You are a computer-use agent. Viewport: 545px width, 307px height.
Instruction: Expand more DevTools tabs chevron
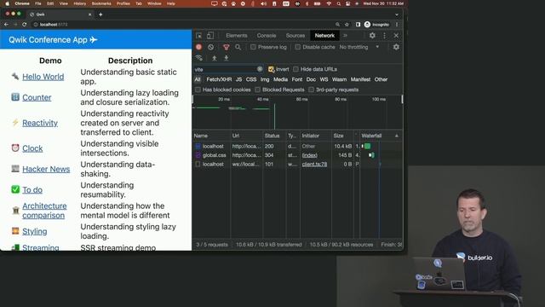pyautogui.click(x=345, y=36)
